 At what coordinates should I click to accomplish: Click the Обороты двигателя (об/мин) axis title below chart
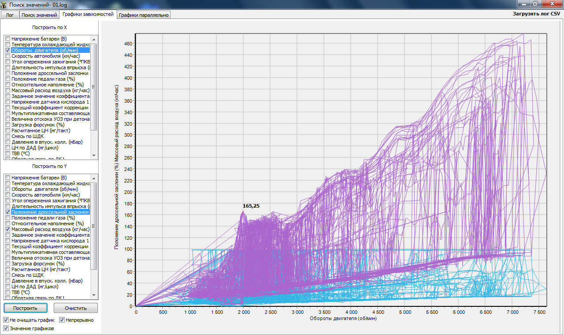click(343, 318)
